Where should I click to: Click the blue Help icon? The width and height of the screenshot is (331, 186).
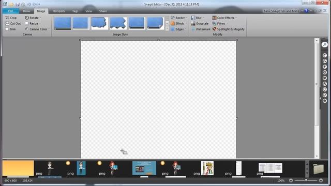click(x=306, y=11)
